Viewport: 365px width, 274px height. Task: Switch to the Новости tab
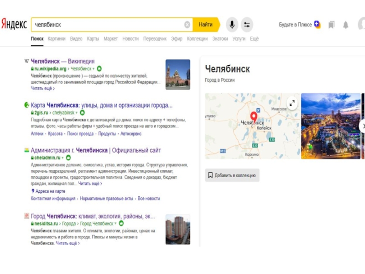[130, 39]
